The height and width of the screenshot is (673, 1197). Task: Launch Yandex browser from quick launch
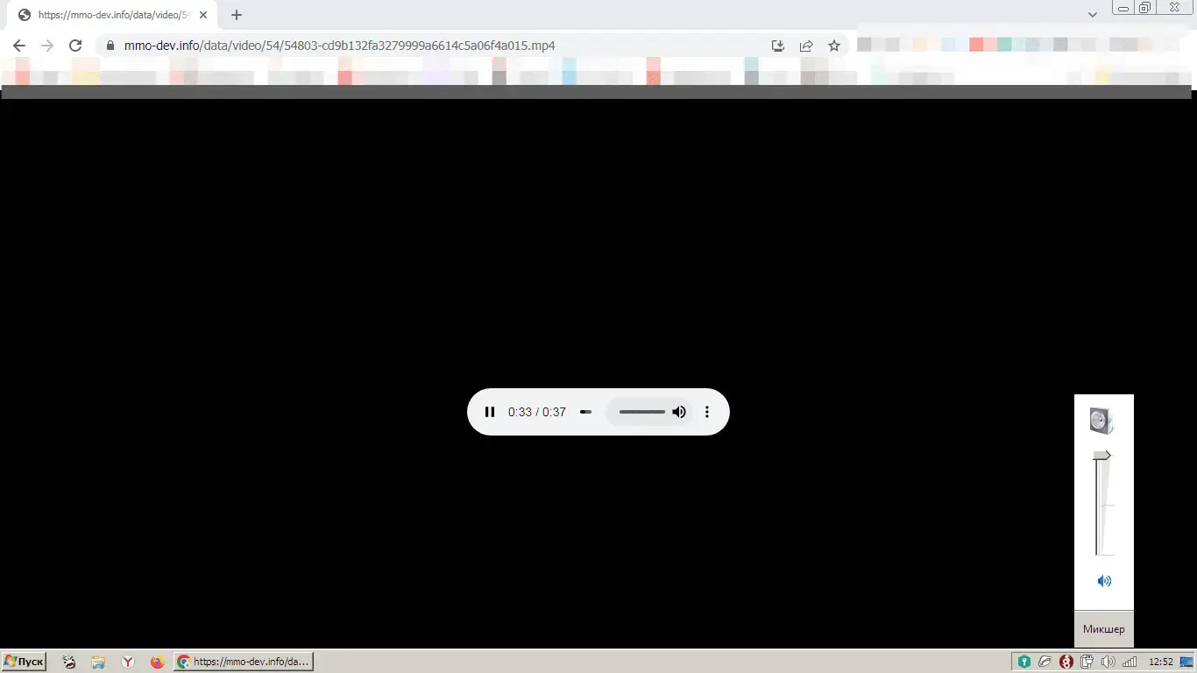(128, 662)
